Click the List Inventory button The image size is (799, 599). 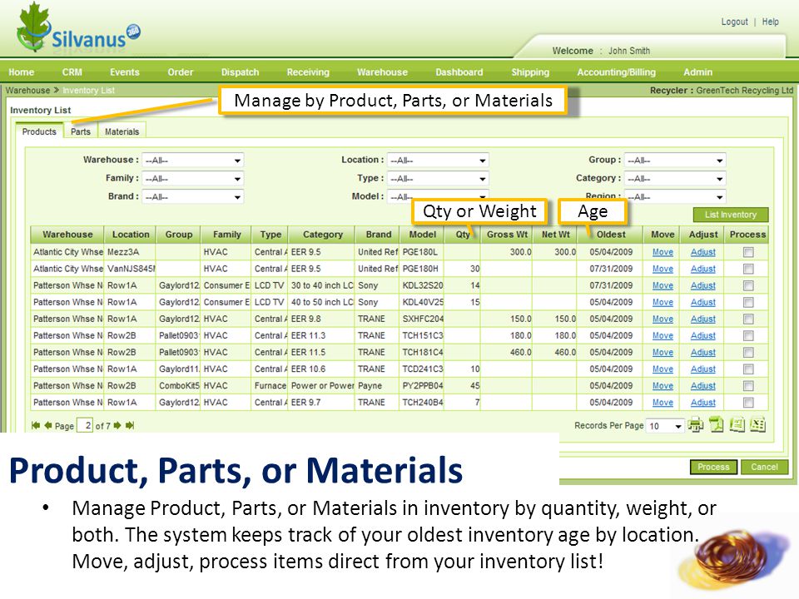click(x=730, y=215)
